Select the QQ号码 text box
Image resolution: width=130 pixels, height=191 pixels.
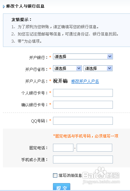click(83, 121)
